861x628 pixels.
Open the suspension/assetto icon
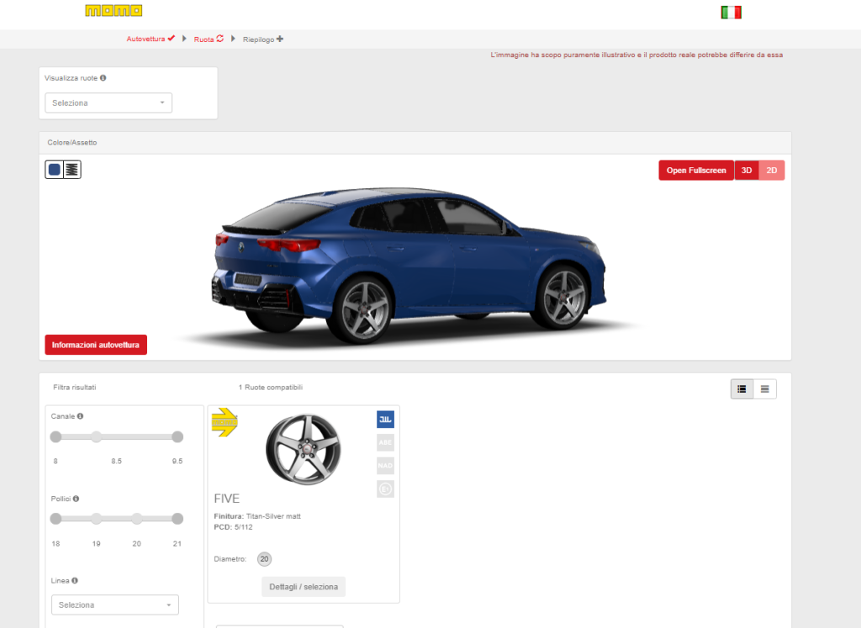coord(71,169)
